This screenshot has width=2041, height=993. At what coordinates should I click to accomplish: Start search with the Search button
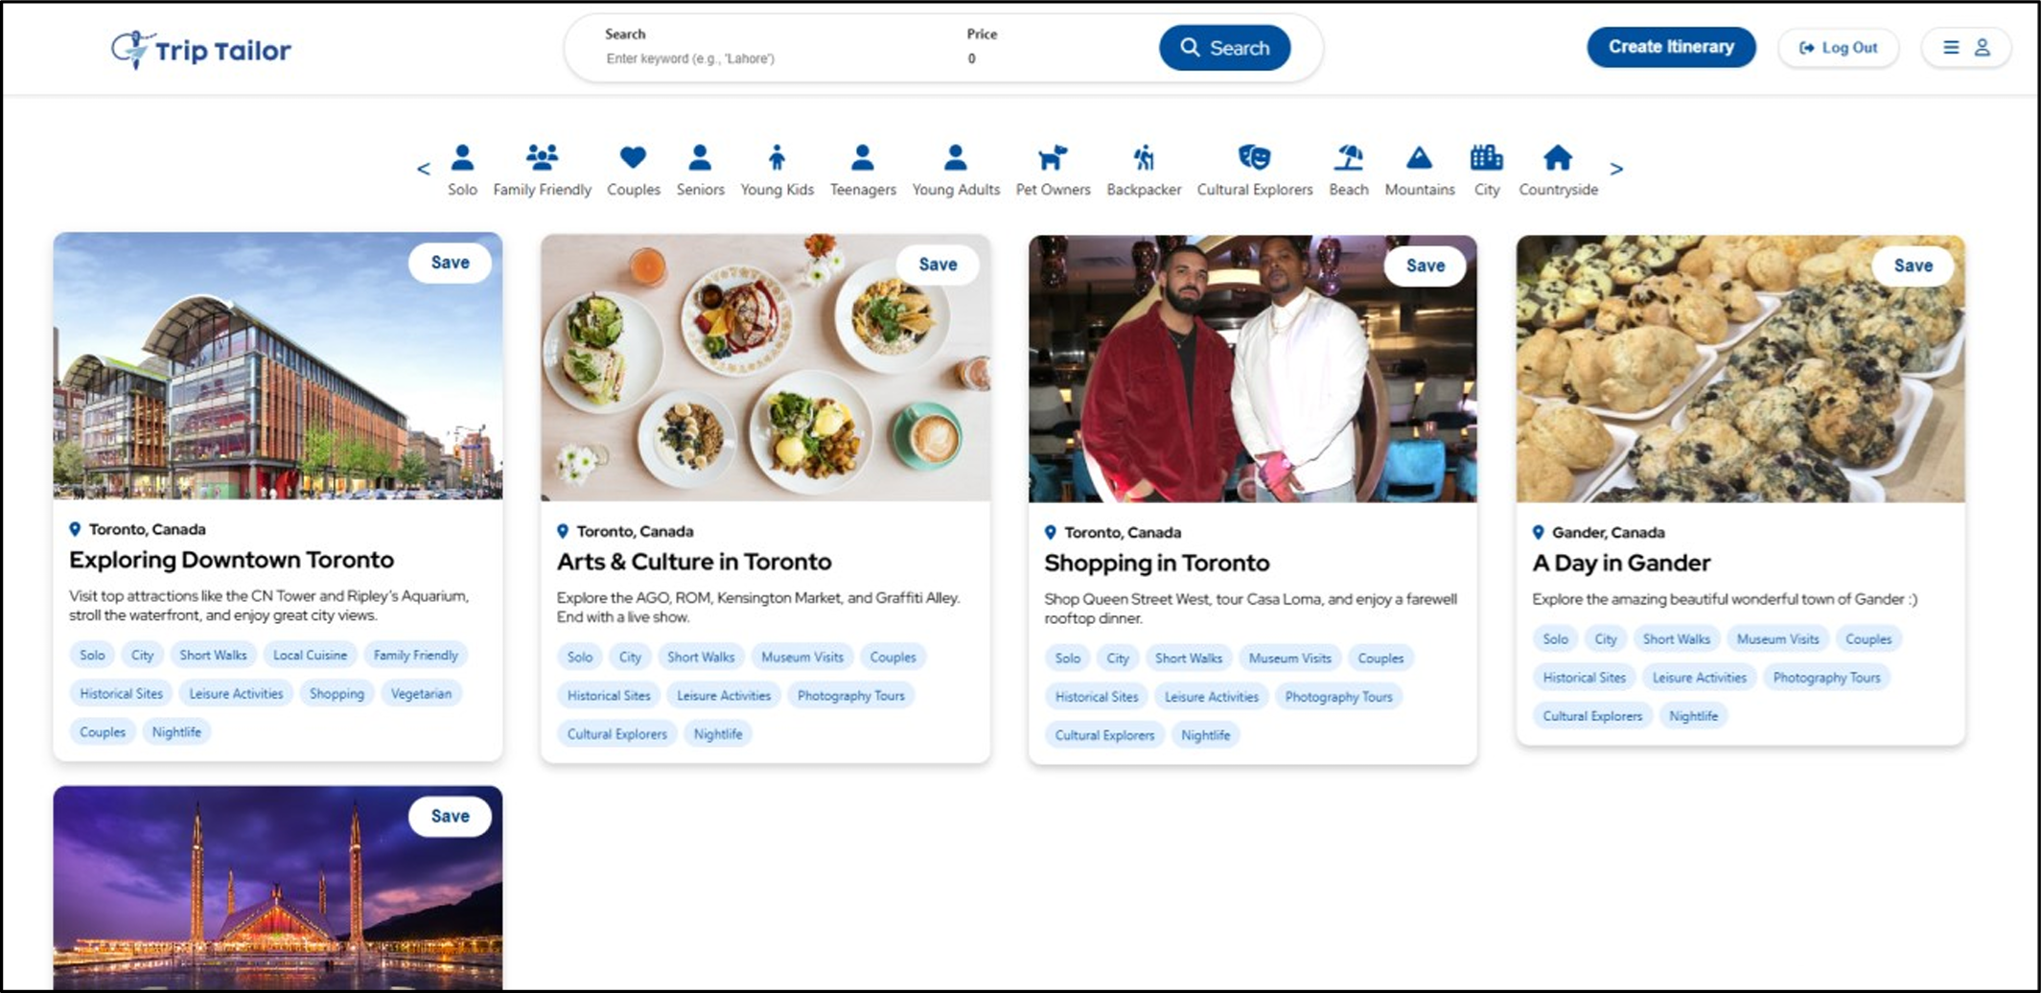click(x=1224, y=48)
